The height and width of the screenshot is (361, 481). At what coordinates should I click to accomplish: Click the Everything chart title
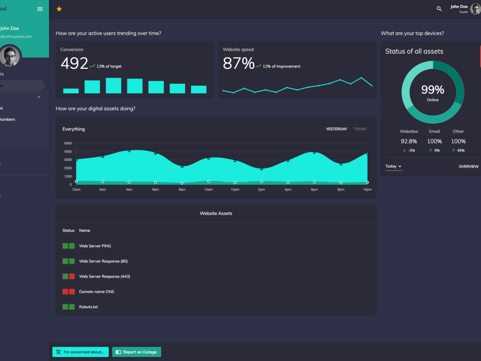pyautogui.click(x=74, y=129)
